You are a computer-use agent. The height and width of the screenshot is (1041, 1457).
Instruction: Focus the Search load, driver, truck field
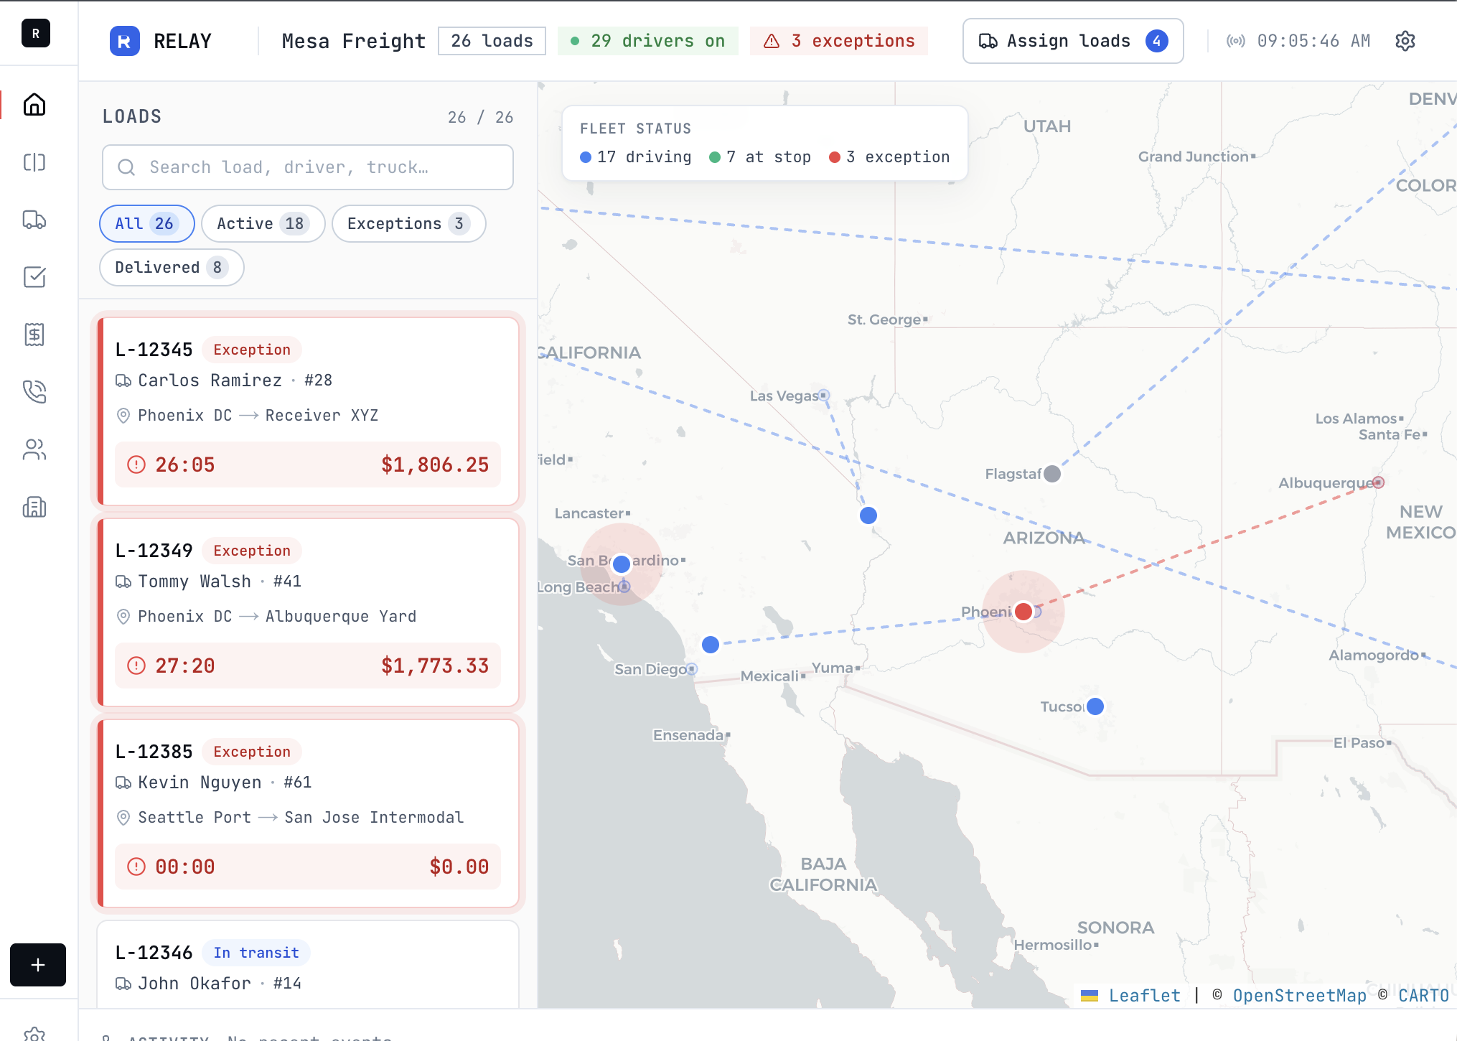click(x=308, y=167)
